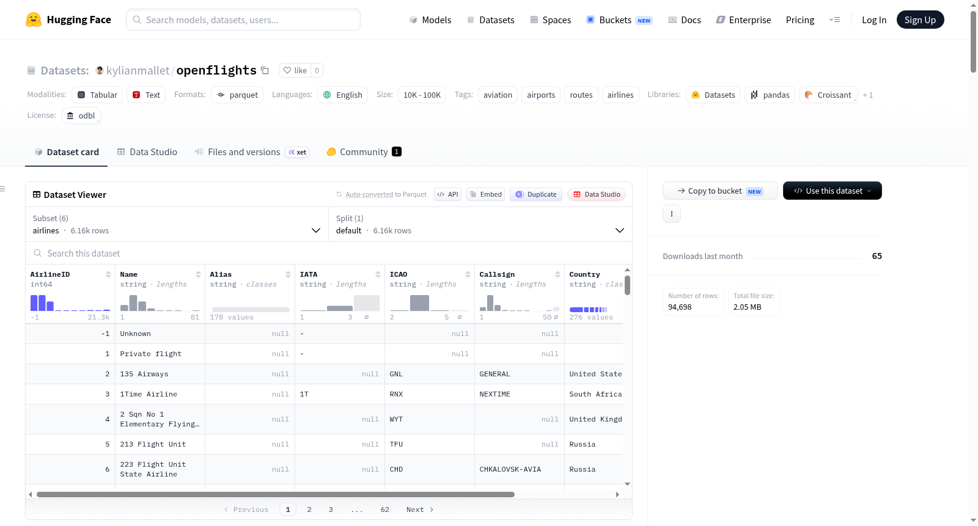This screenshot has width=978, height=526.
Task: Select the airlines tag
Action: (620, 95)
